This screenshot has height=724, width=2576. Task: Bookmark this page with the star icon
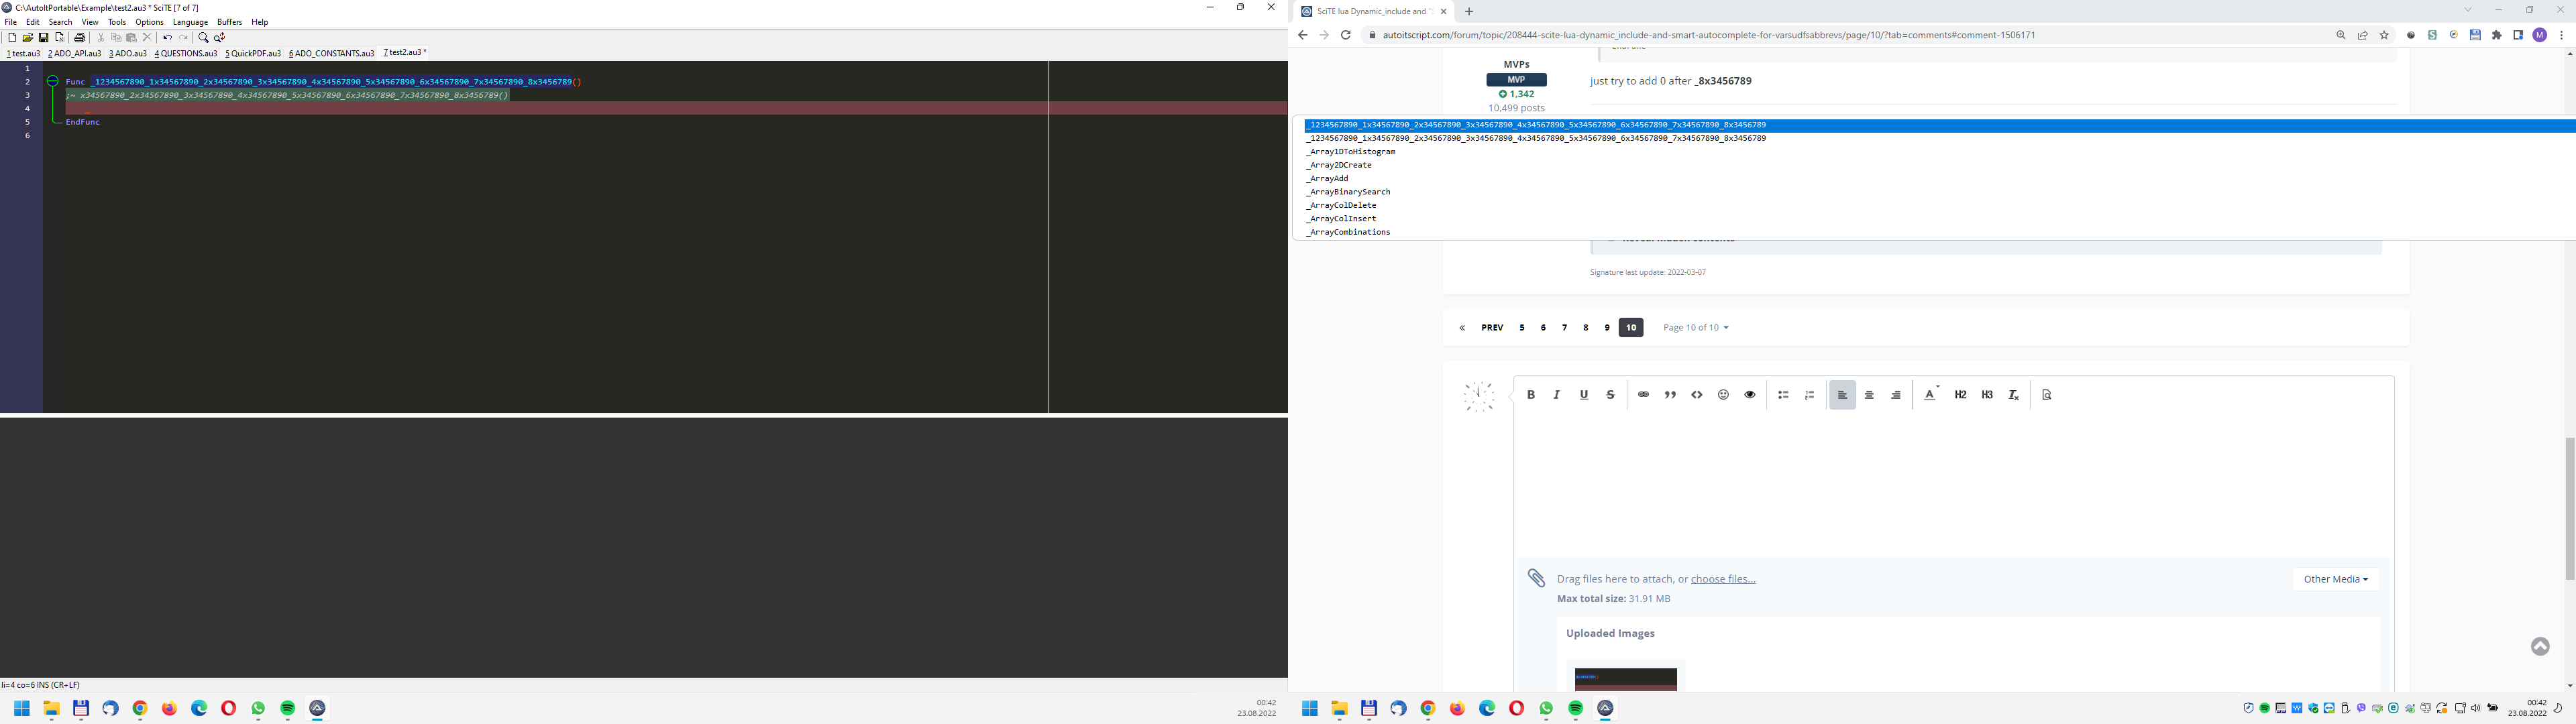coord(2384,35)
